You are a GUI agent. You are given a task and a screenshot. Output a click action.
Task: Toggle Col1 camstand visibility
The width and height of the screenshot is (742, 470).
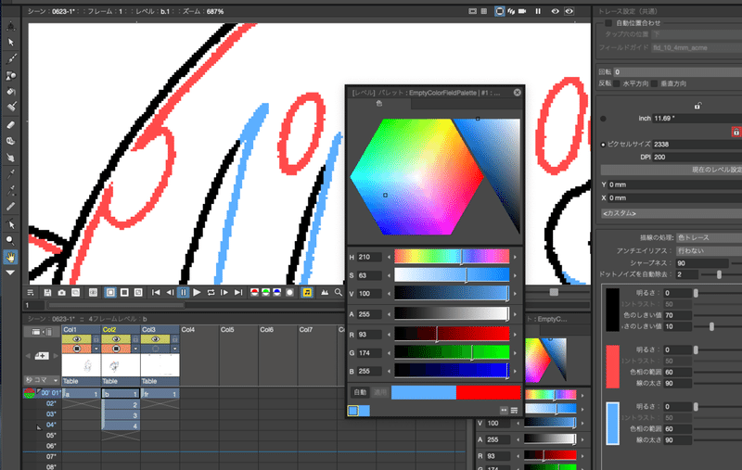[x=76, y=349]
